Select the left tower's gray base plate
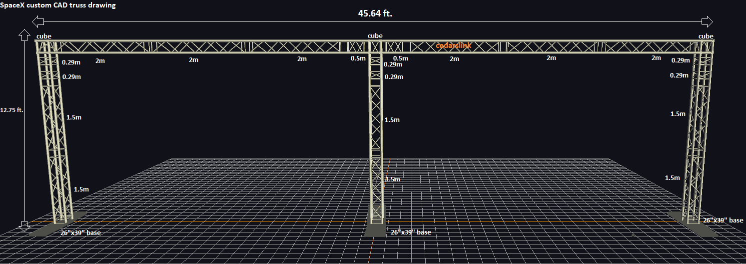746x264 pixels. coord(57,223)
